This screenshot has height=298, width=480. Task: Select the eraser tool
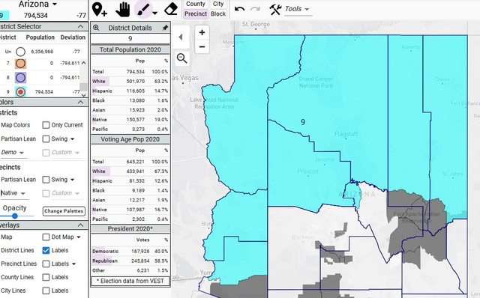point(171,9)
